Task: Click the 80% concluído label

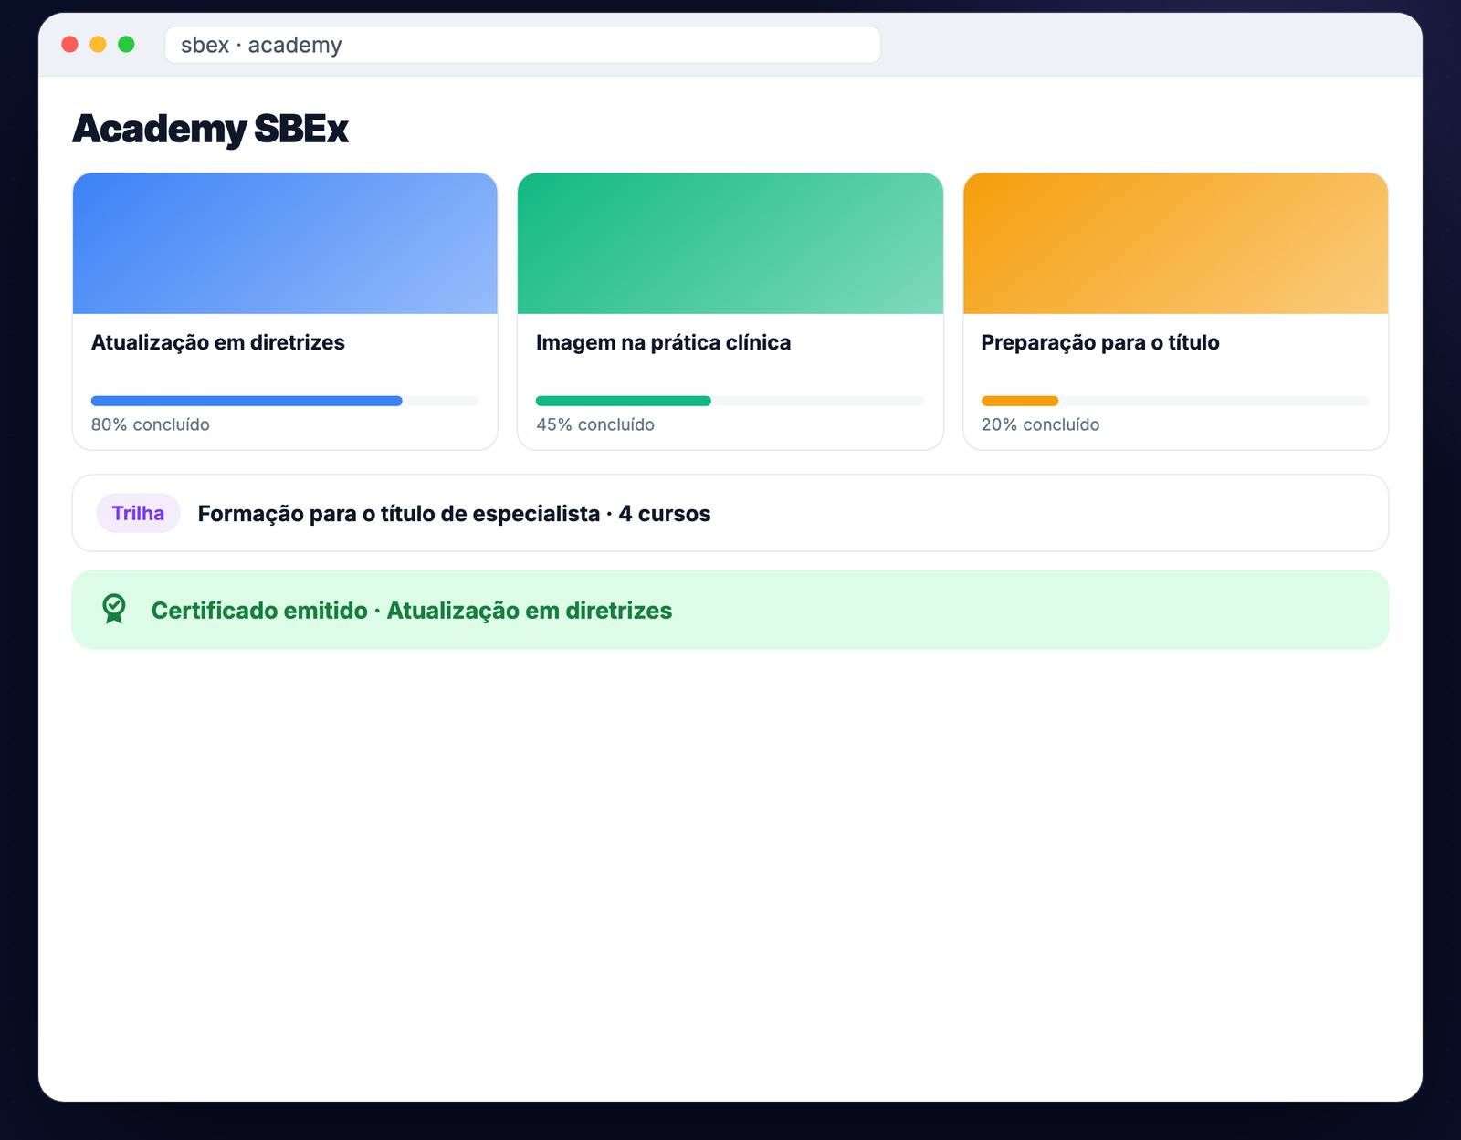Action: coord(151,424)
